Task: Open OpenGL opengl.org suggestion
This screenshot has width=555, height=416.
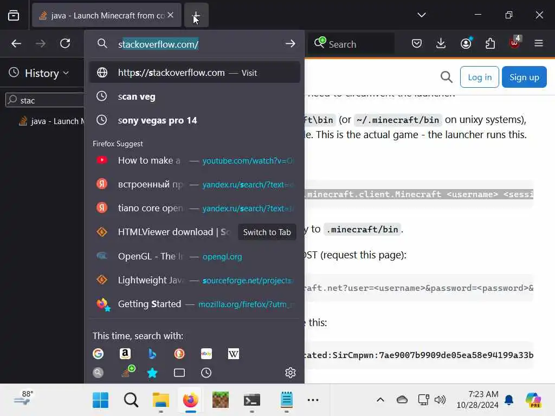Action: tap(195, 256)
